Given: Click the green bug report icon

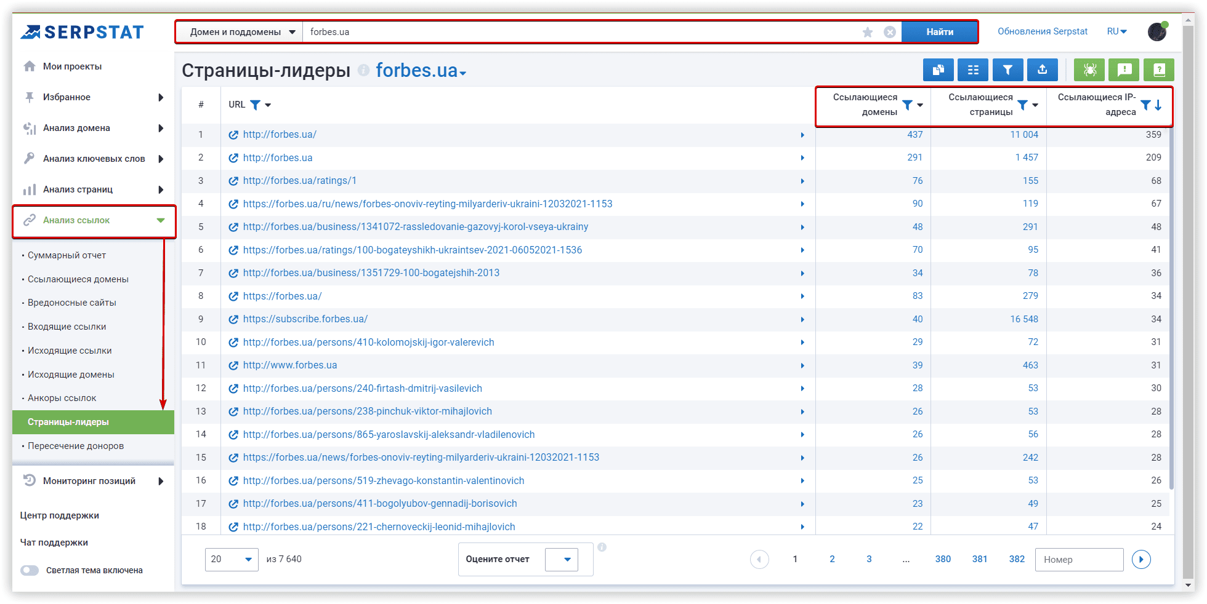Looking at the screenshot, I should point(1089,70).
